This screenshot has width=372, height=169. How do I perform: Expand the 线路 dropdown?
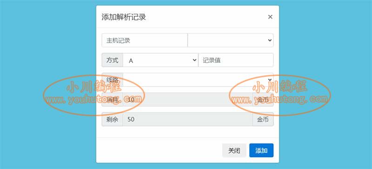[x=199, y=80]
